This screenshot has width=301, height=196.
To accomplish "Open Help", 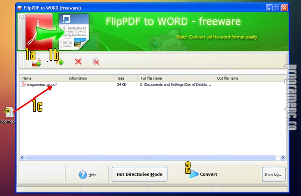I will [87, 175].
